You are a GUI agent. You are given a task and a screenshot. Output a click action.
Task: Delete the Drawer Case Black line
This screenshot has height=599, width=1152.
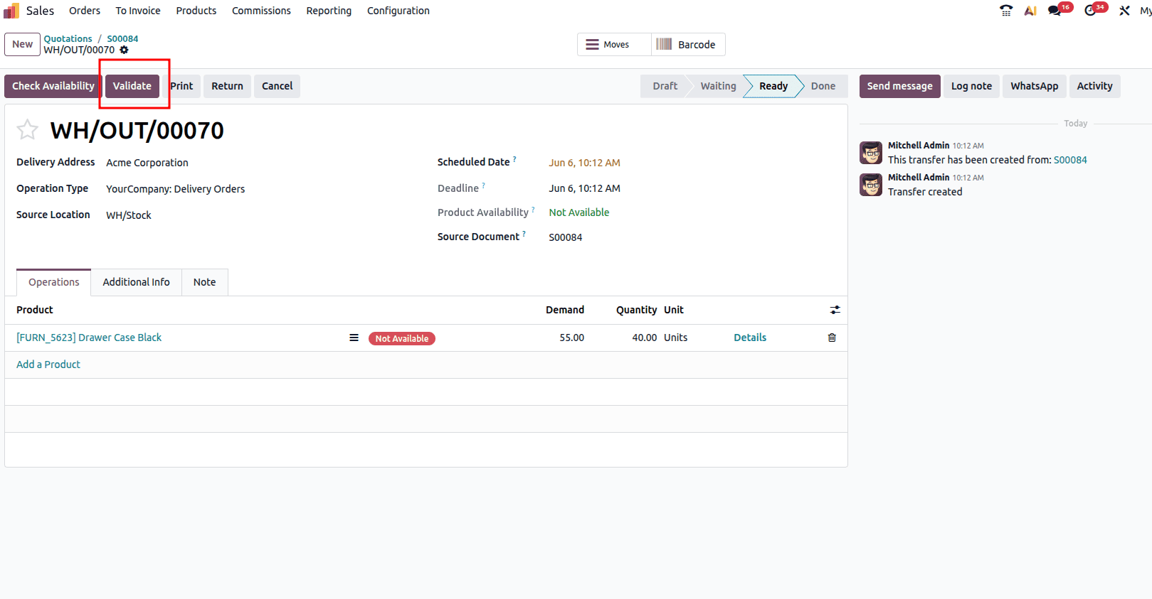pyautogui.click(x=832, y=338)
